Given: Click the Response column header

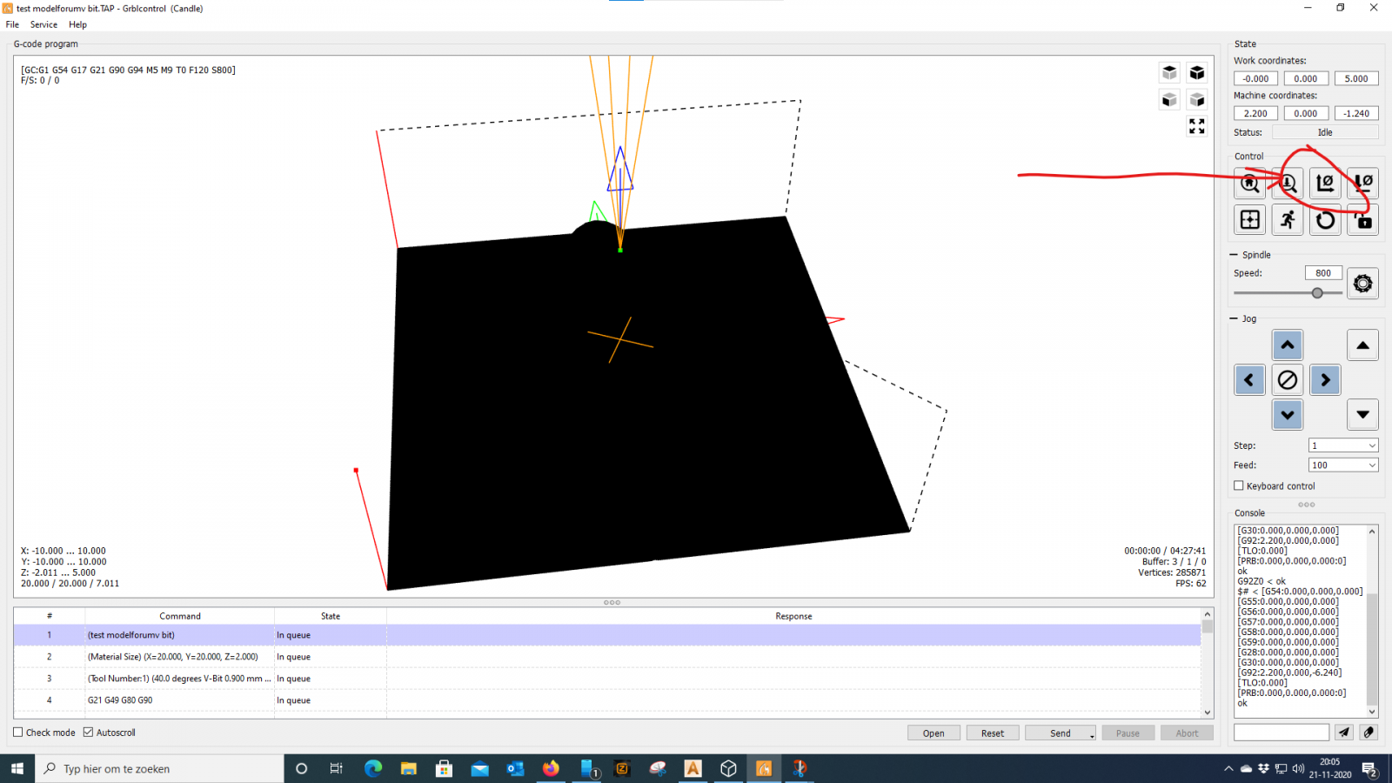Looking at the screenshot, I should pos(793,616).
